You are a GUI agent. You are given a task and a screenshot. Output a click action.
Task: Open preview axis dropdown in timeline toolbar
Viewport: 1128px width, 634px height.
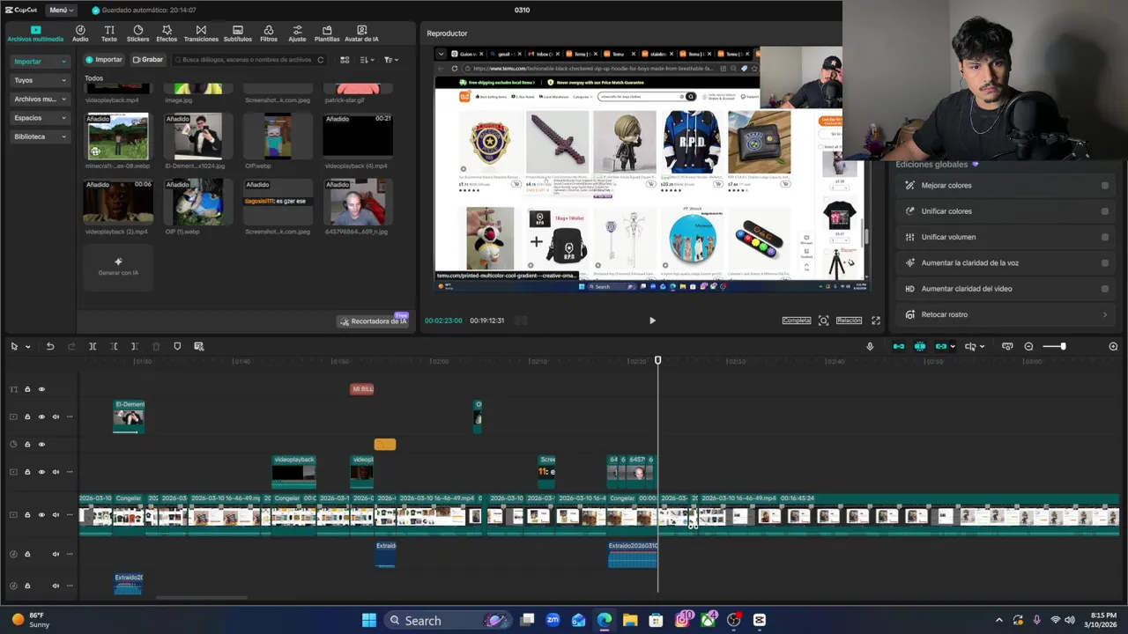pos(981,347)
